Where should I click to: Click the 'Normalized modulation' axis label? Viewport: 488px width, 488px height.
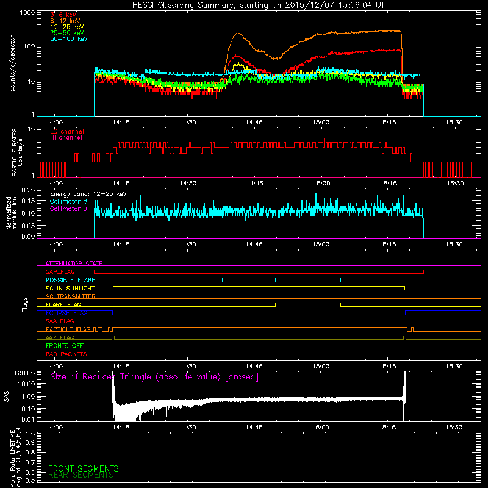pos(11,213)
